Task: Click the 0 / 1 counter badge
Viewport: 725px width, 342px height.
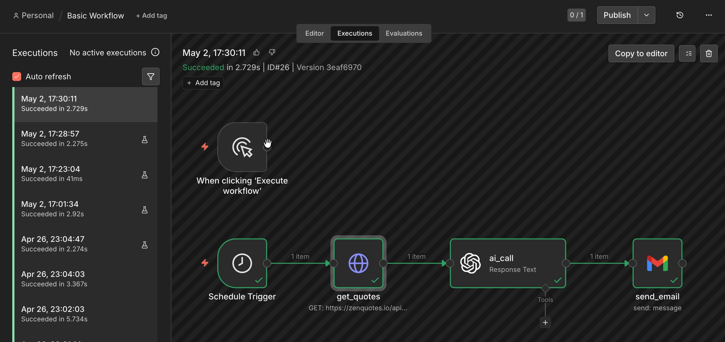Action: (x=576, y=15)
